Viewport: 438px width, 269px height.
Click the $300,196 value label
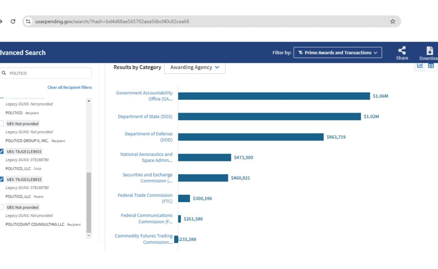(203, 198)
